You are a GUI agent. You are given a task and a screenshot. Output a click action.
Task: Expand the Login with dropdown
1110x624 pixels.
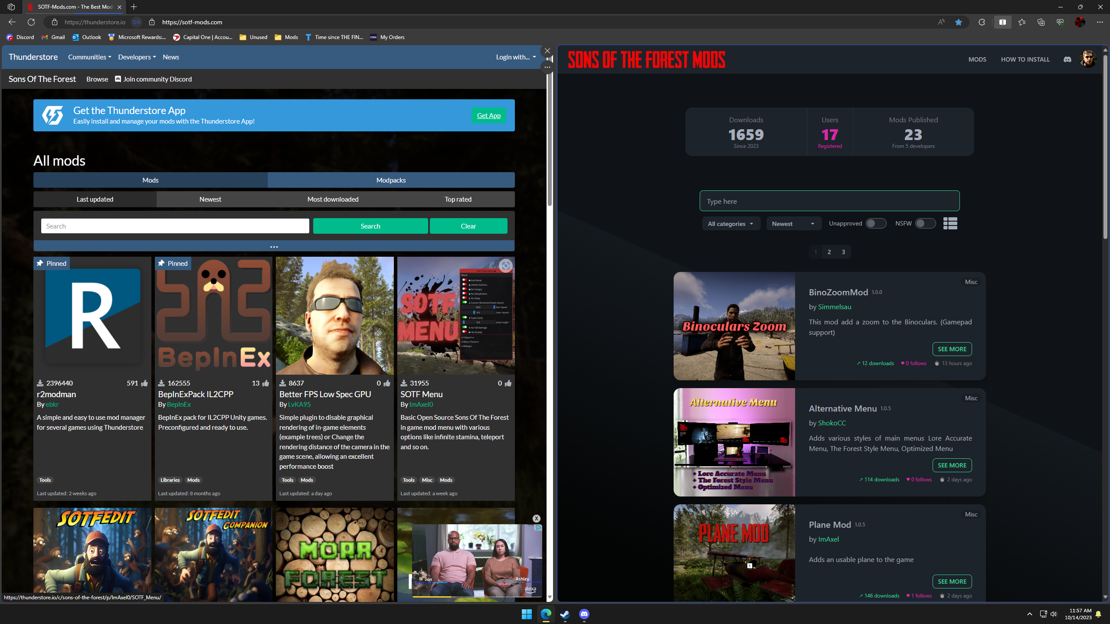pos(515,57)
